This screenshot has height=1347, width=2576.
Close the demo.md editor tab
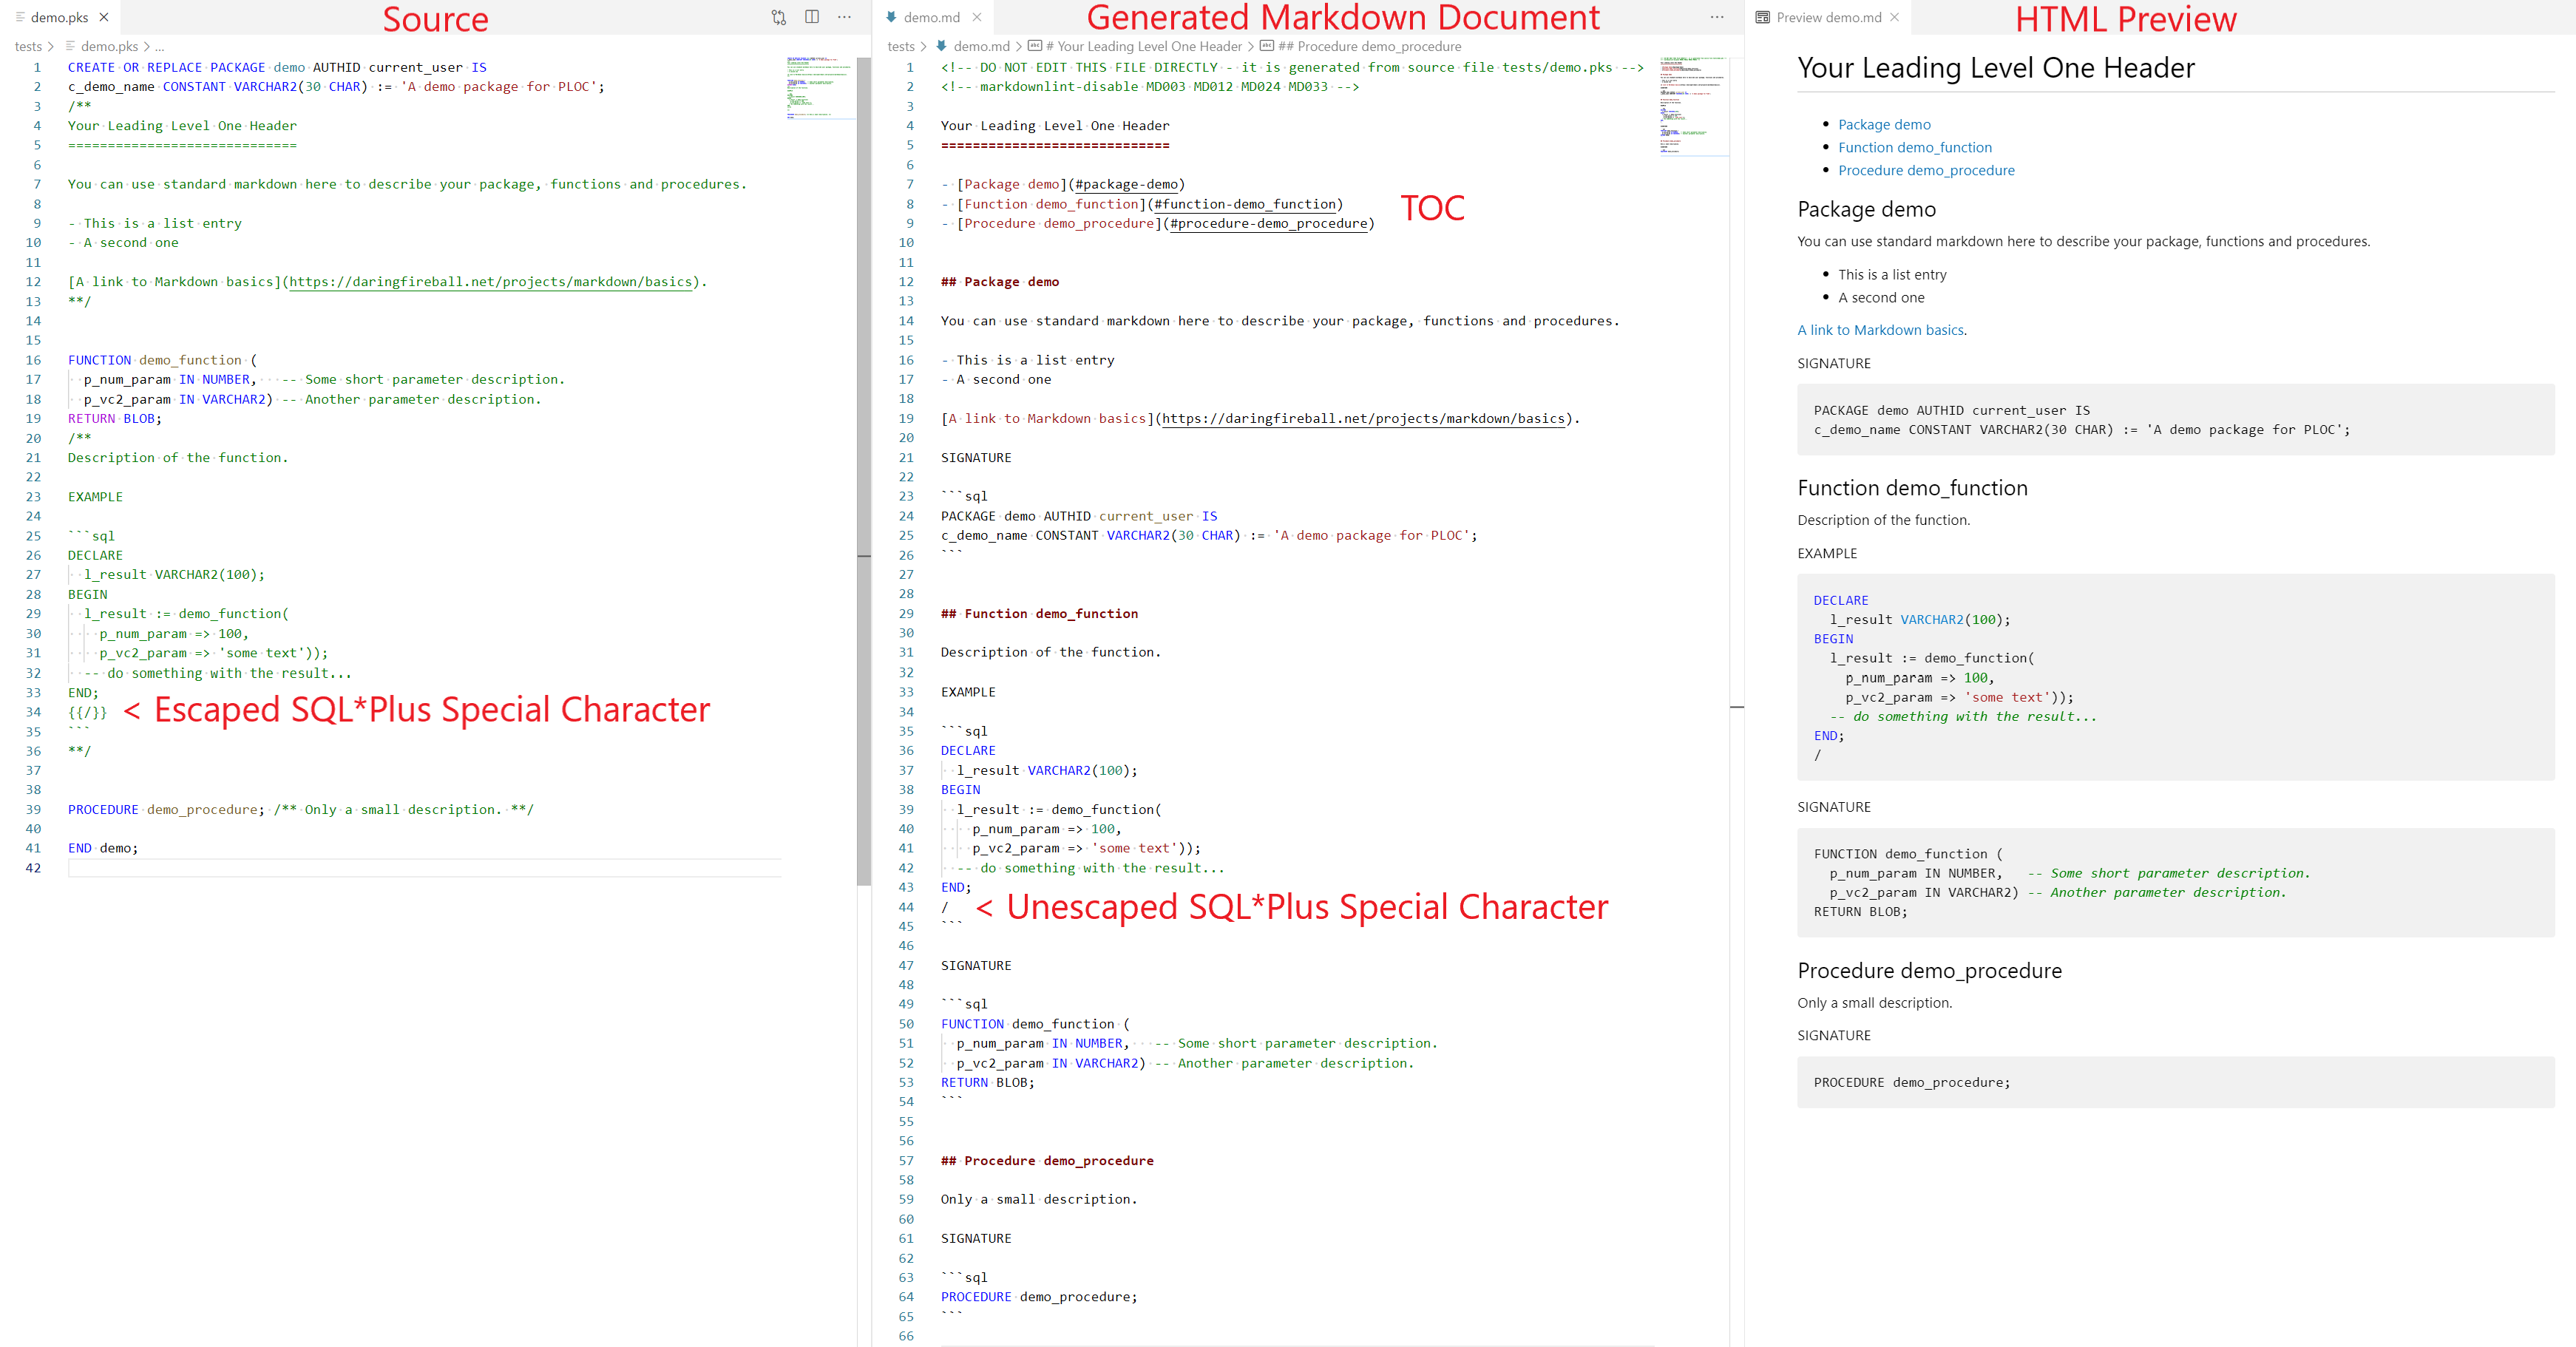click(977, 17)
